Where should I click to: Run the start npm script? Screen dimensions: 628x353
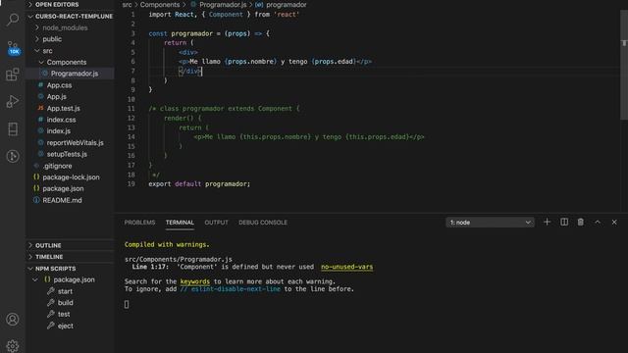[65, 291]
